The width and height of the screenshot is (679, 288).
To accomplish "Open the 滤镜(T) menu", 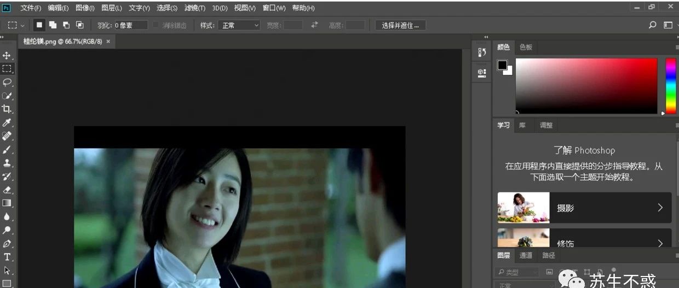I will point(194,8).
